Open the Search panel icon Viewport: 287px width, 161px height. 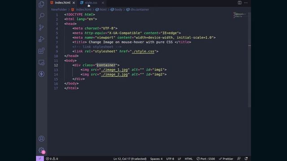42,16
